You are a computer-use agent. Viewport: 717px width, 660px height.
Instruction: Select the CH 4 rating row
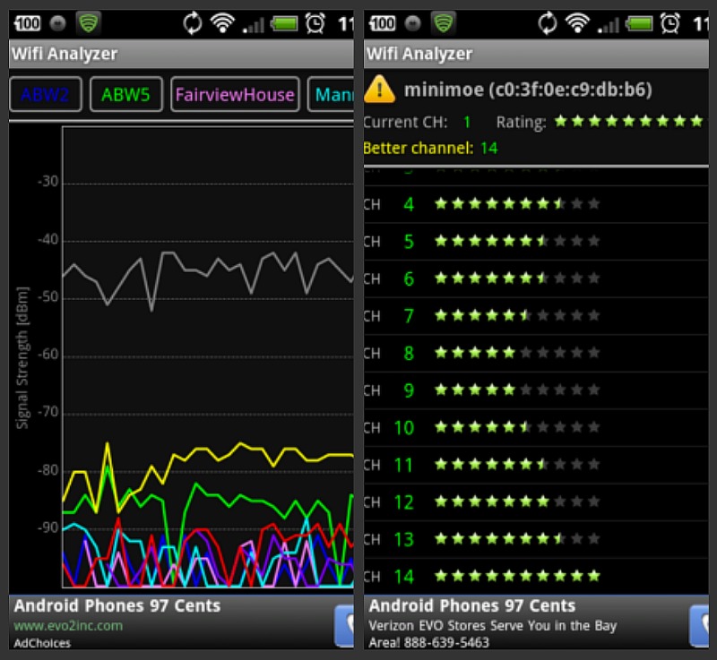pos(536,204)
